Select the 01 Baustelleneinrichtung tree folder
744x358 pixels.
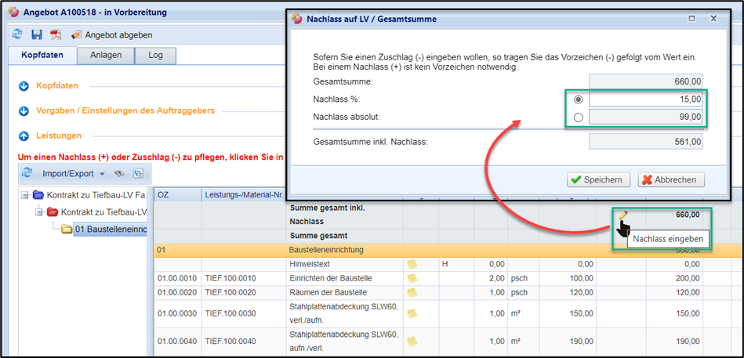pyautogui.click(x=111, y=229)
